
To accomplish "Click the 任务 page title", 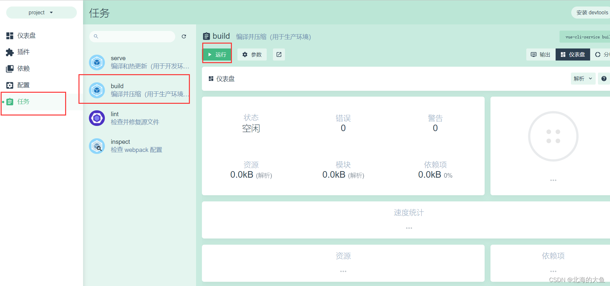I will coord(99,13).
